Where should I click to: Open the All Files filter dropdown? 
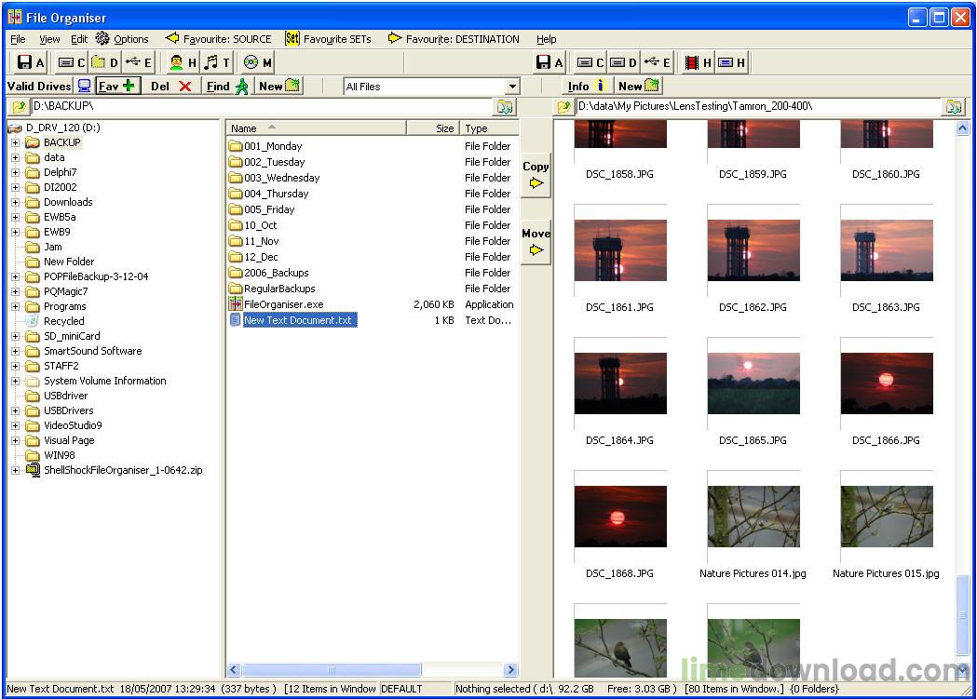510,86
